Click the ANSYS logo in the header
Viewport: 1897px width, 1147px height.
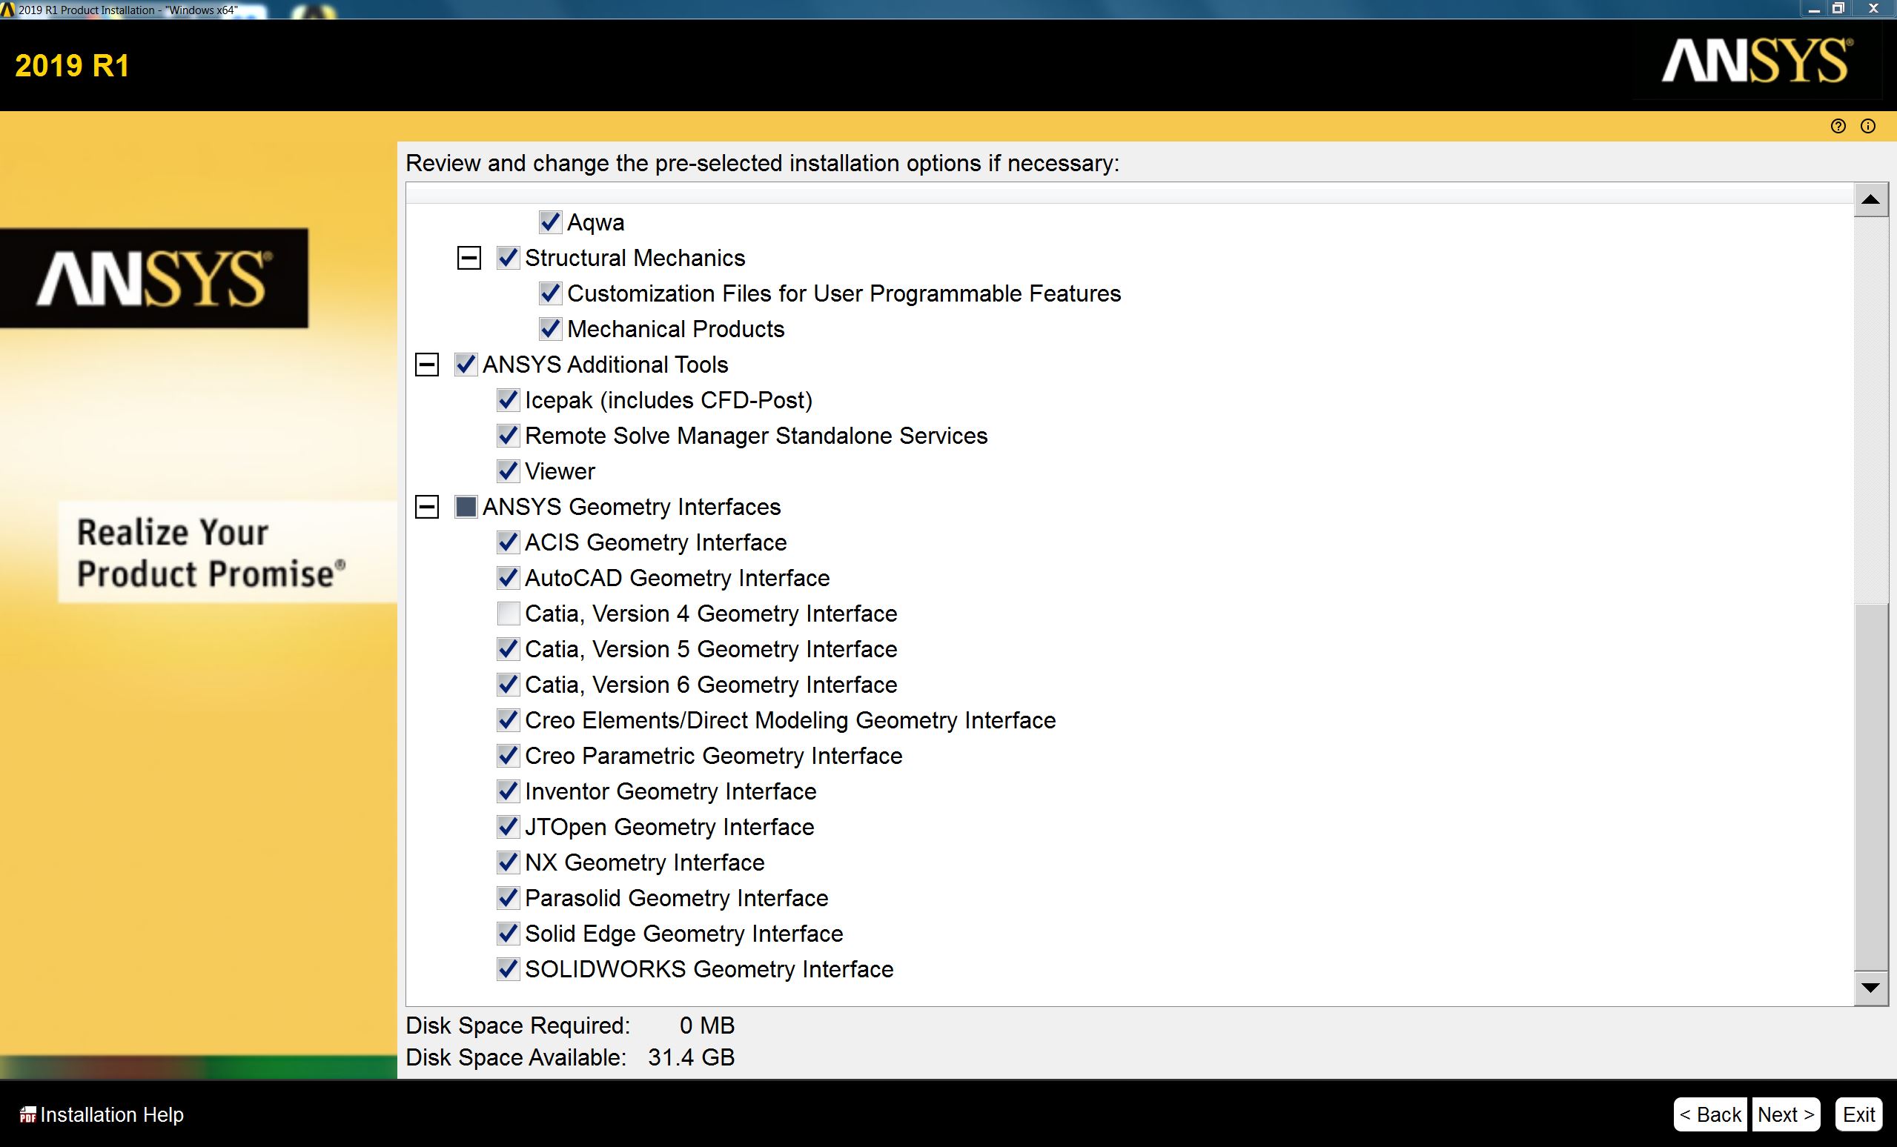pos(1758,61)
